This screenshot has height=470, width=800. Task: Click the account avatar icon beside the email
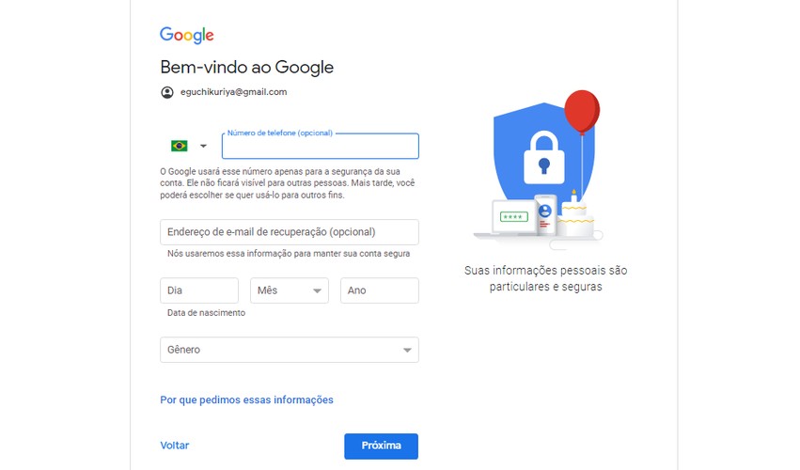(x=167, y=92)
